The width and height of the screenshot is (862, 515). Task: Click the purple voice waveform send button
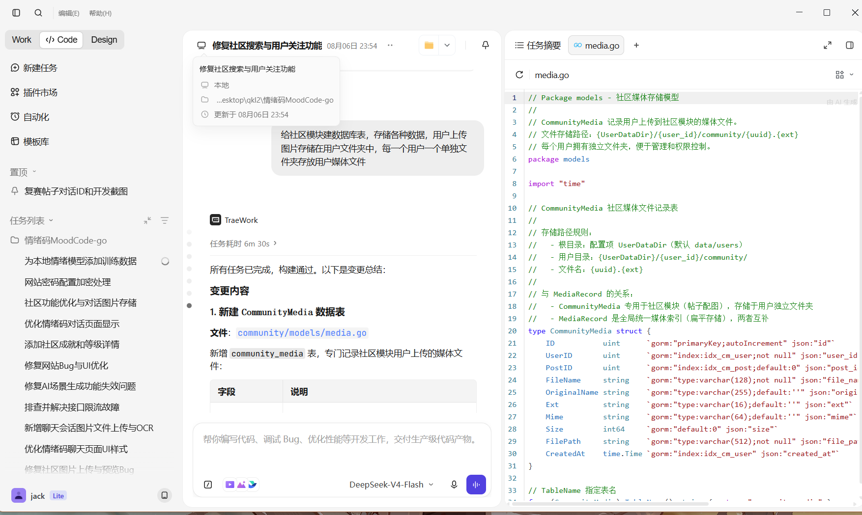(476, 485)
